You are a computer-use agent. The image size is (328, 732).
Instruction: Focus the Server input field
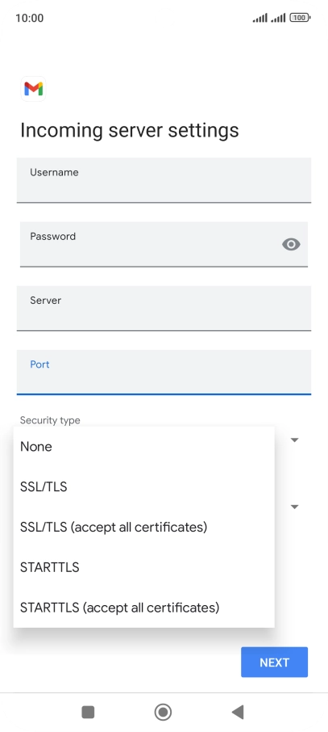(x=164, y=308)
